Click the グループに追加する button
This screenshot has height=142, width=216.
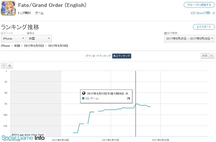click(x=199, y=5)
